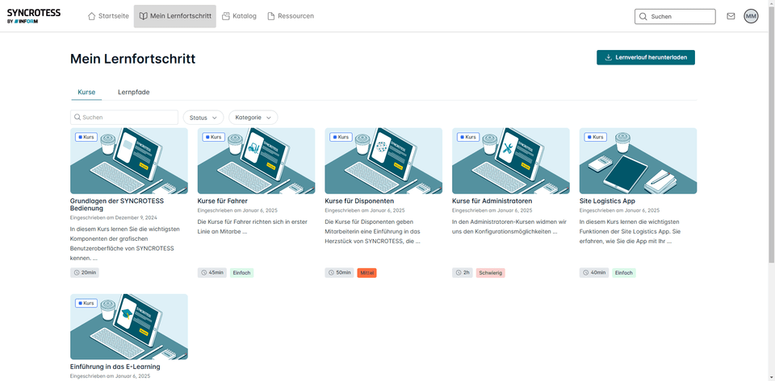Open the Site Logistics App title
Screen dimensions: 775x381
[x=607, y=201]
